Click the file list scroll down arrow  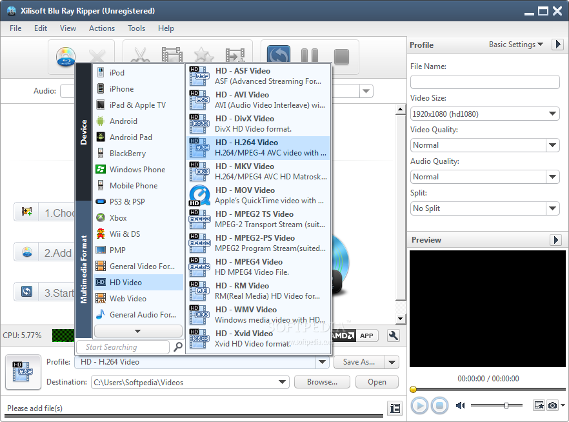click(x=400, y=319)
